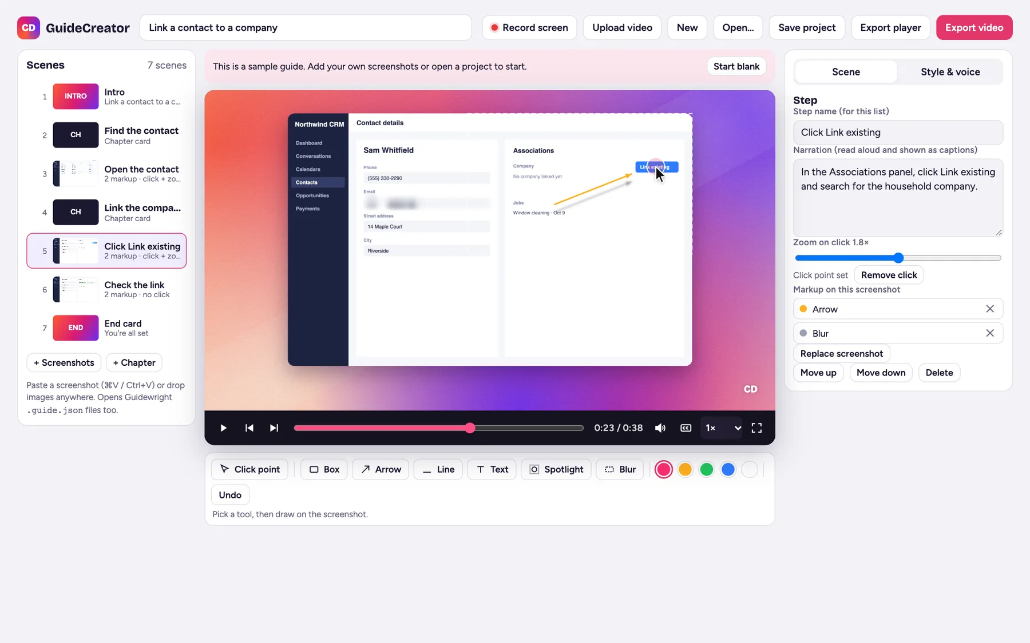Click Remove click button

(x=889, y=275)
